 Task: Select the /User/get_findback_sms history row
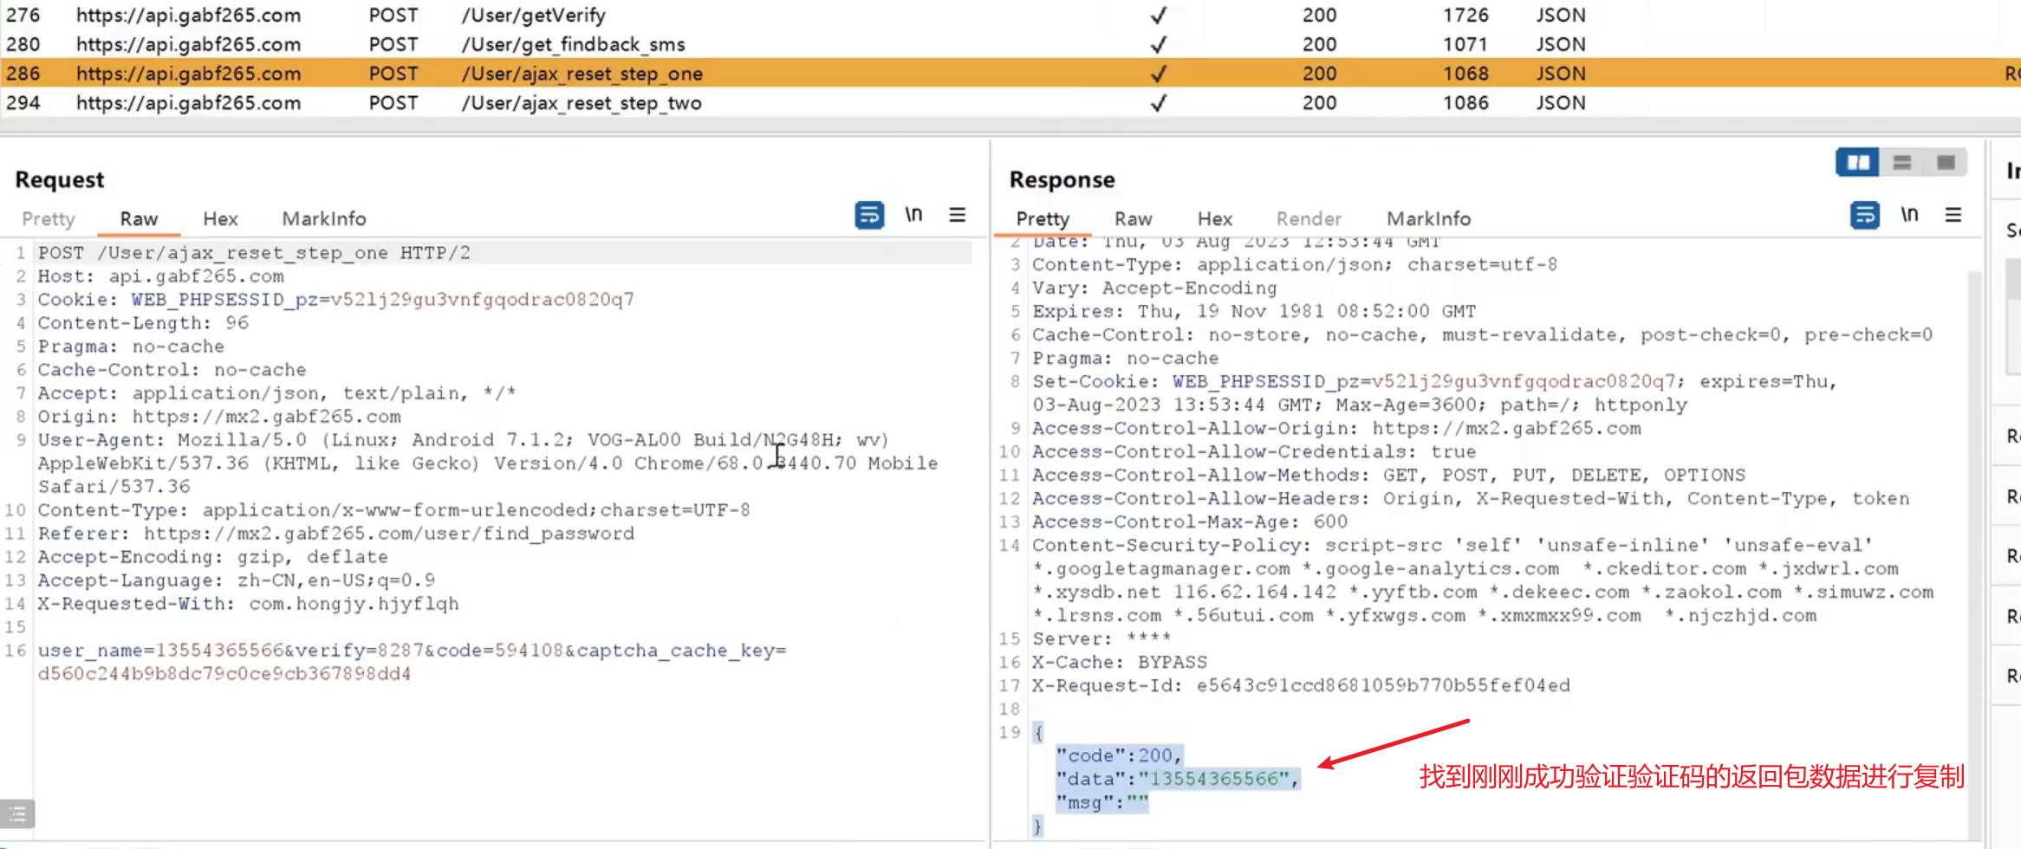573,44
